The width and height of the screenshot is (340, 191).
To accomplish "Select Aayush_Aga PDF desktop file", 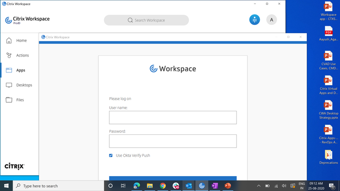I will (329, 33).
